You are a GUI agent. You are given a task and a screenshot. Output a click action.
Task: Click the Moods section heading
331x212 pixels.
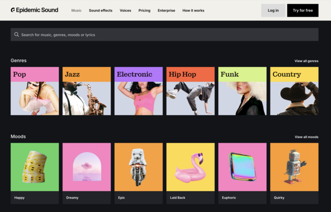[18, 137]
